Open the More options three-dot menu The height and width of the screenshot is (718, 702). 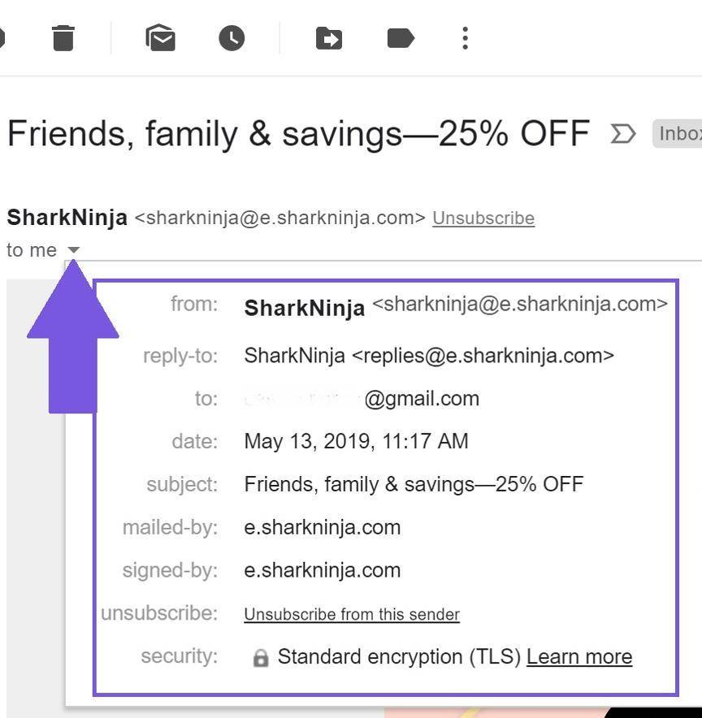coord(465,37)
